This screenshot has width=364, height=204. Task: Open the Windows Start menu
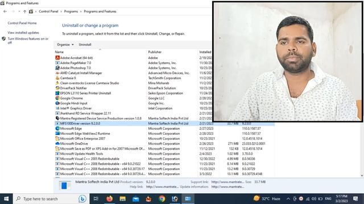(x=6, y=199)
